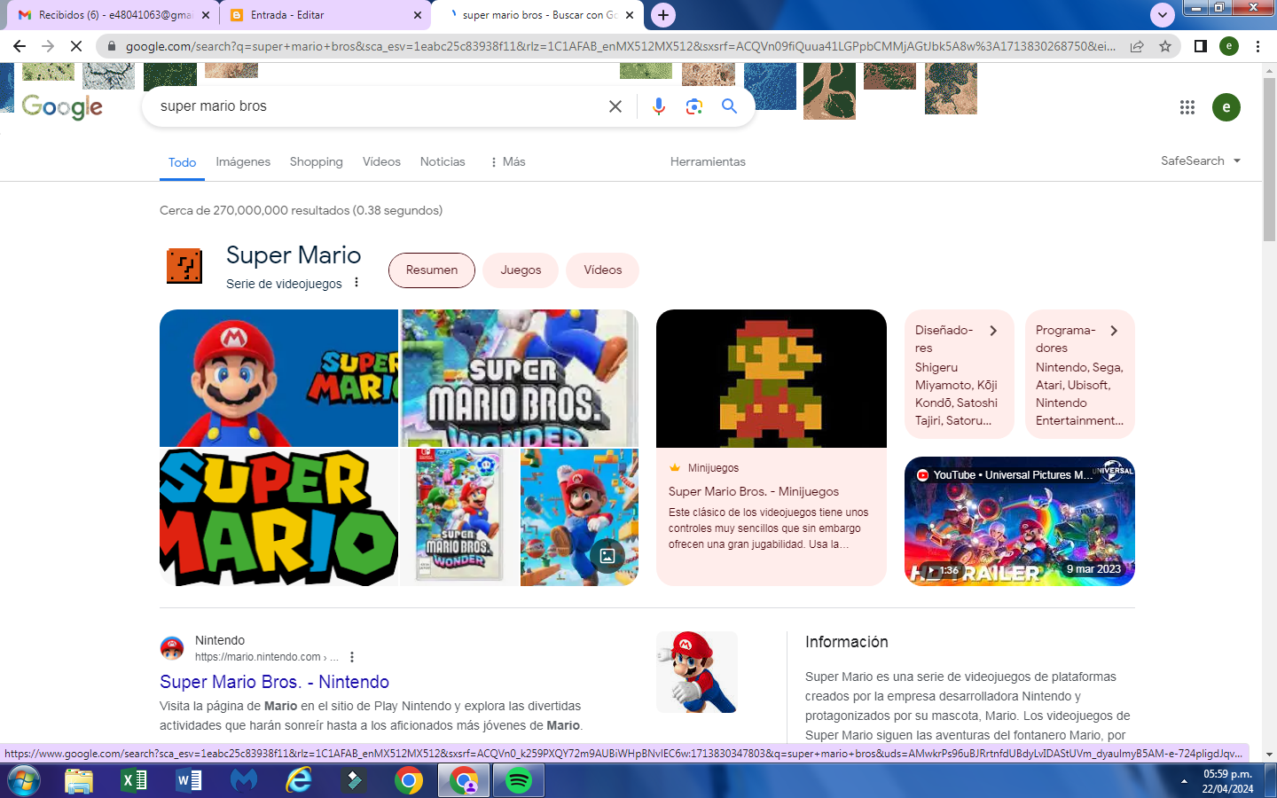Open the Google account avatar
Viewport: 1277px width, 798px height.
(1226, 107)
